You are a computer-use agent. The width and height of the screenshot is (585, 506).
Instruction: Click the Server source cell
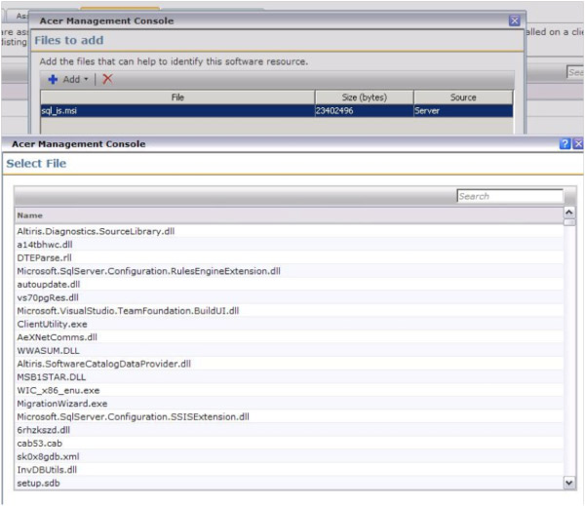click(463, 111)
